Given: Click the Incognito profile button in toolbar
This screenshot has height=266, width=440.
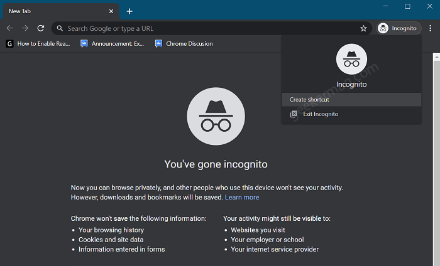Looking at the screenshot, I should pos(399,28).
